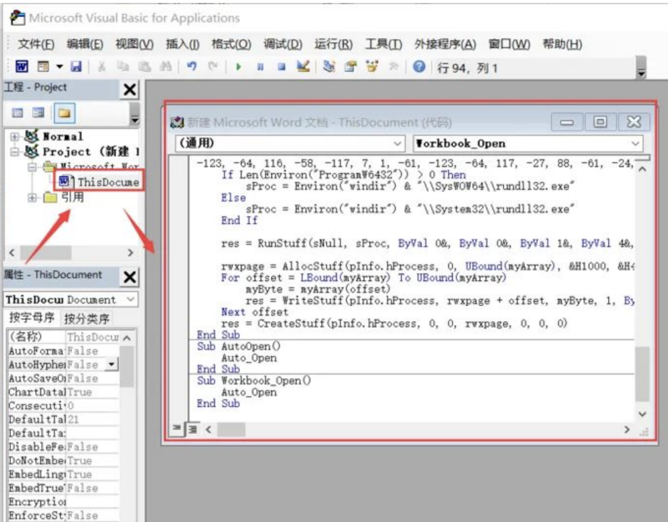Paste clipboard toolbar icon

coord(145,67)
